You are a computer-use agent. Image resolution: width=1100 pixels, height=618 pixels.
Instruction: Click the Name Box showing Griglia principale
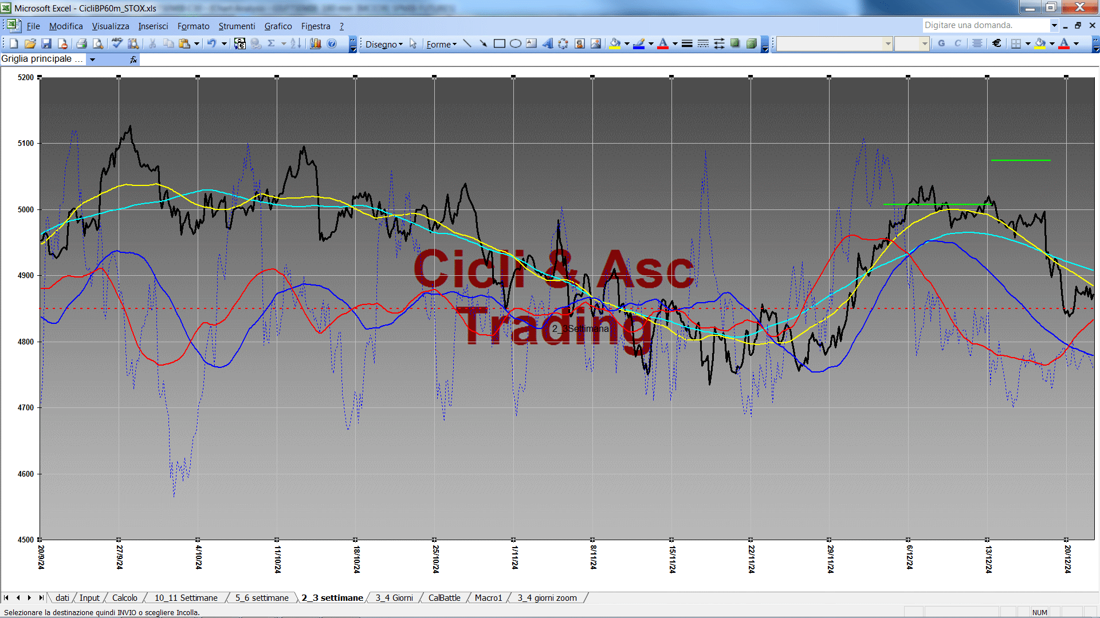43,59
